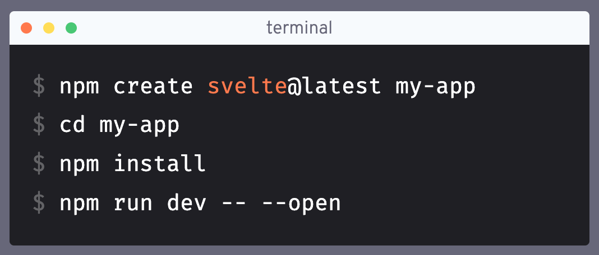Image resolution: width=599 pixels, height=255 pixels.
Task: Click the cd command text
Action: (72, 125)
